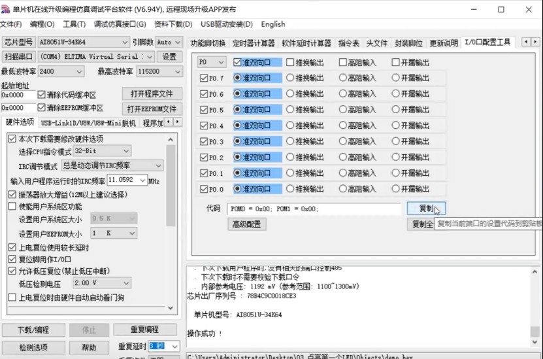Open 低压检测电压 2.00 V dropdown

(126, 283)
